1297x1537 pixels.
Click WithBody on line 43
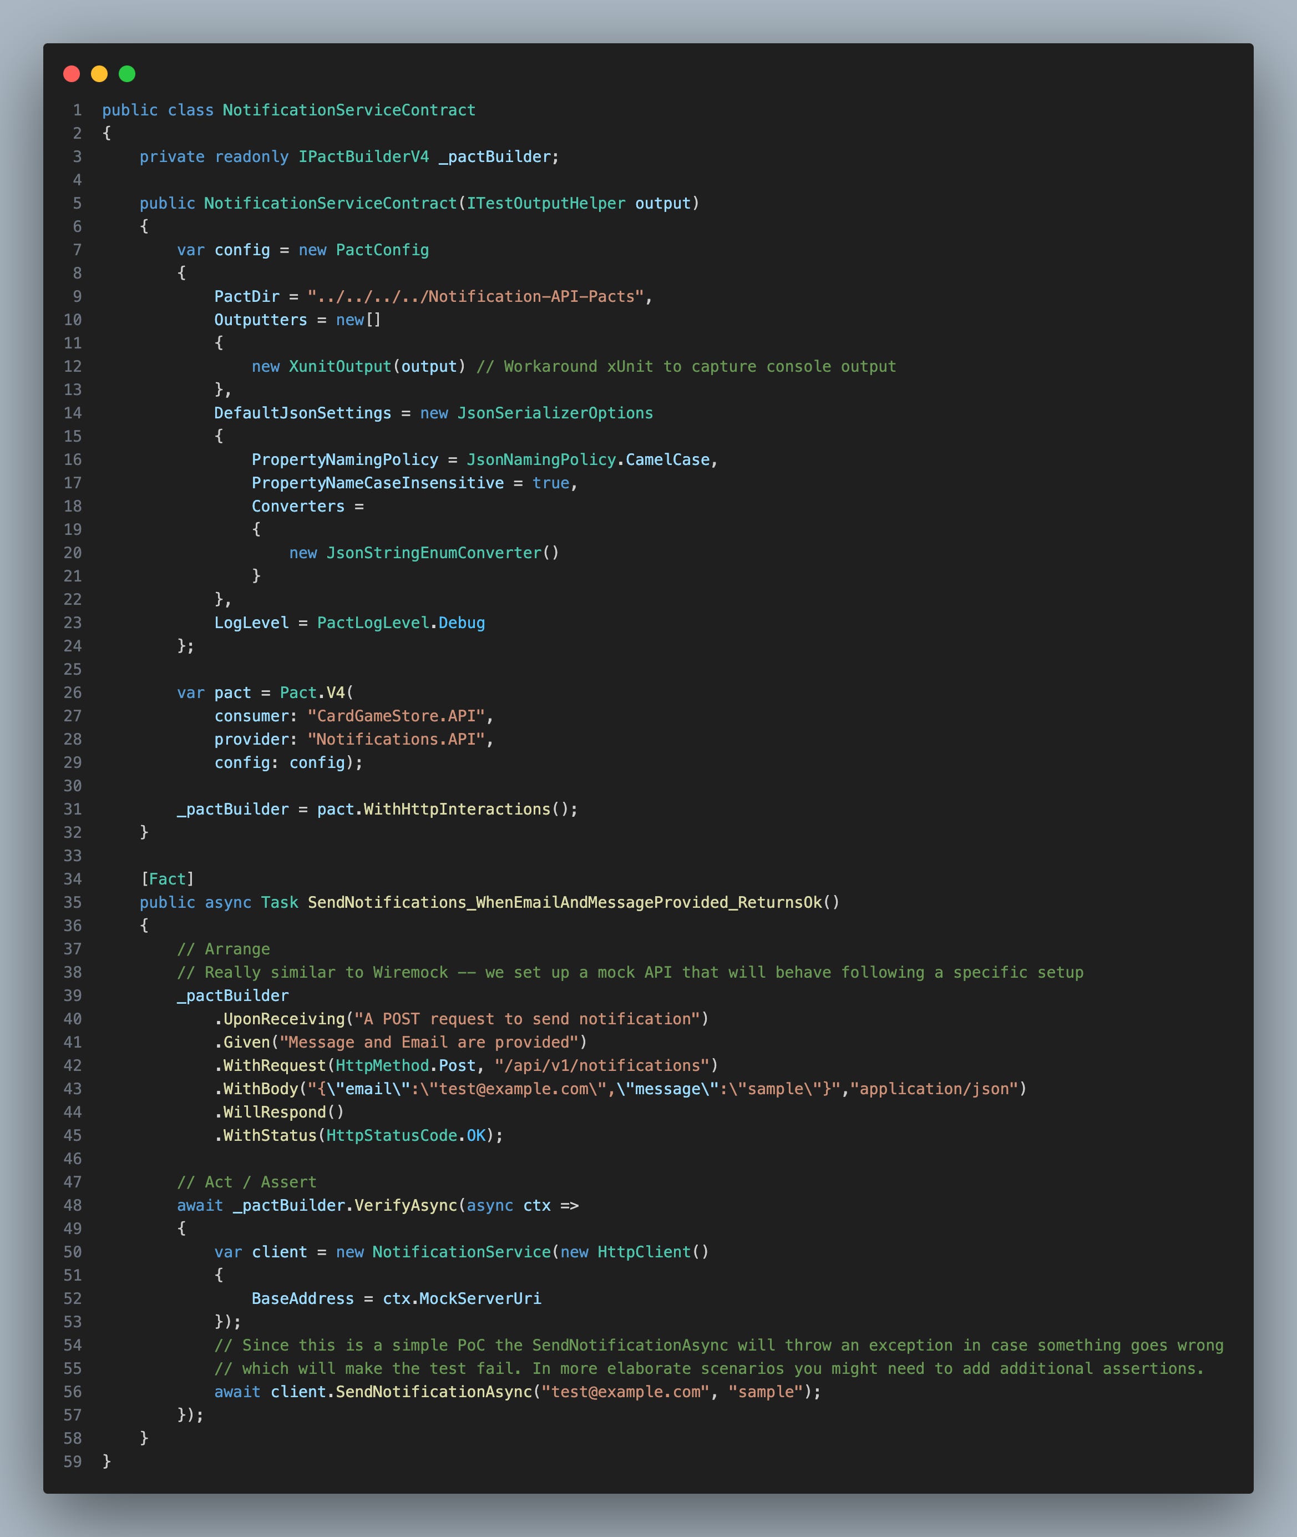coord(260,1089)
